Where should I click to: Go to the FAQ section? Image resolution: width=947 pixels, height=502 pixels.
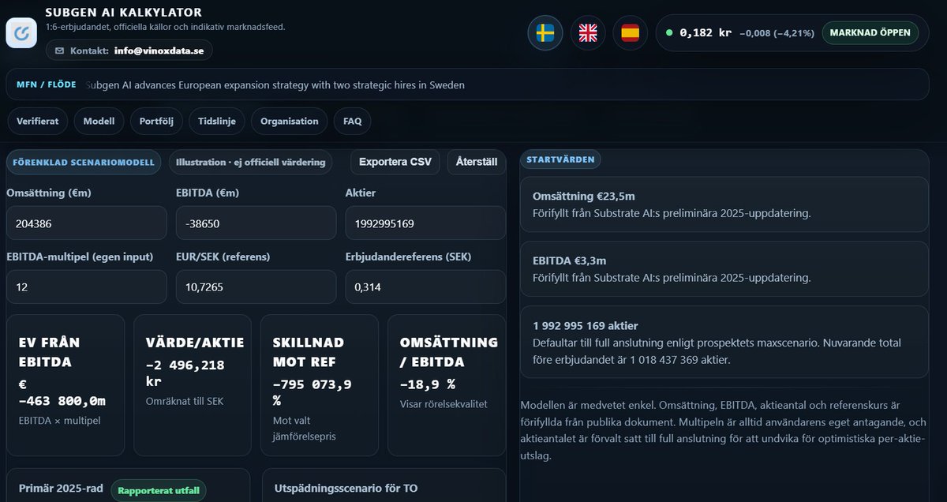353,122
